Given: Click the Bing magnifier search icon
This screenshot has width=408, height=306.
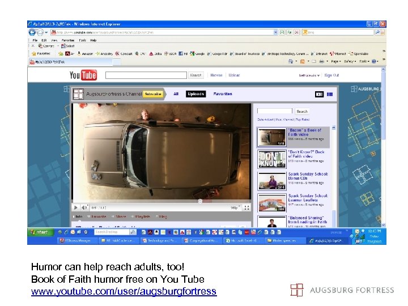Looking at the screenshot, I should [x=377, y=32].
